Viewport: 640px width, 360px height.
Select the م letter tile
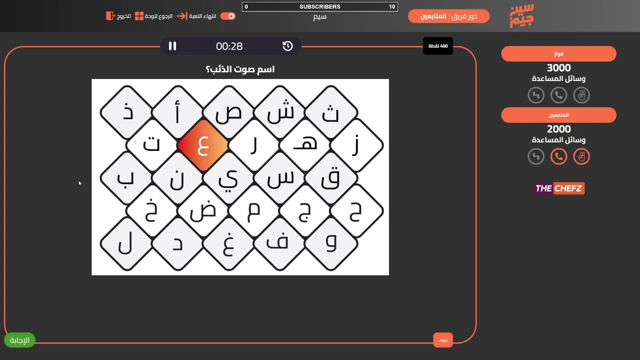(254, 211)
